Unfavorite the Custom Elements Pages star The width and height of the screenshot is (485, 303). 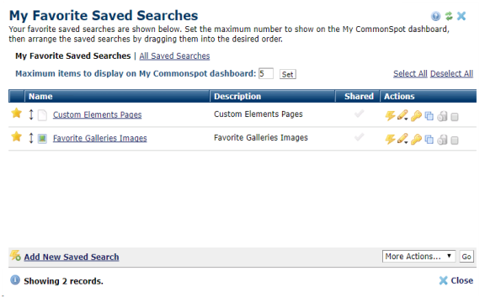pyautogui.click(x=16, y=113)
